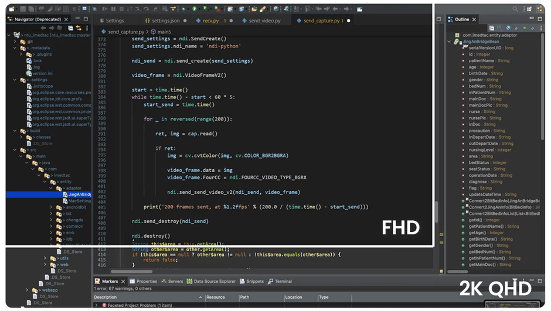Open the Outline view menu (three dots)
551x311 pixels.
540,28
